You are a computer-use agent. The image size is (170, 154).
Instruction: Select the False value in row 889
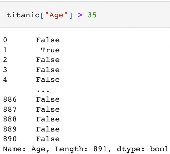point(48,129)
